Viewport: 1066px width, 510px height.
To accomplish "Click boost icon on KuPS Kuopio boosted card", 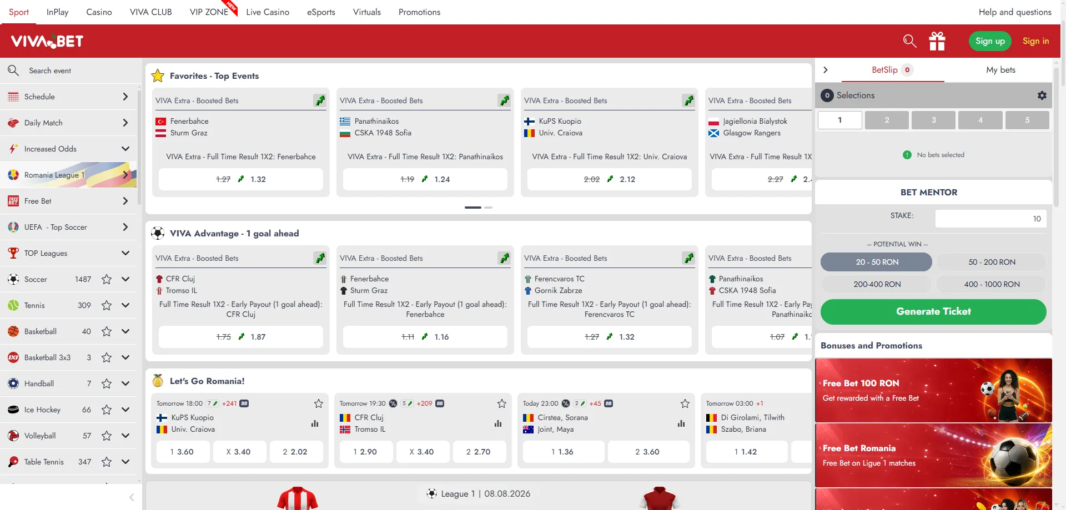I will coord(688,100).
